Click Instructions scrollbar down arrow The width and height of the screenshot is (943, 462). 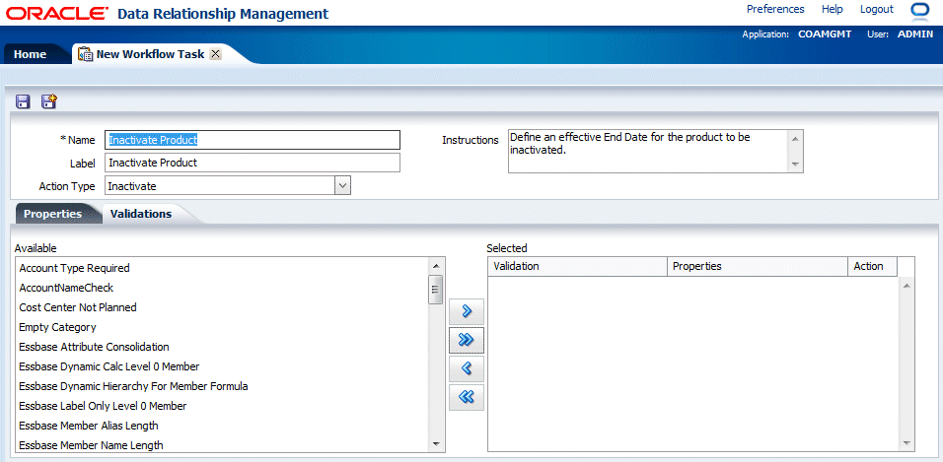(x=795, y=164)
